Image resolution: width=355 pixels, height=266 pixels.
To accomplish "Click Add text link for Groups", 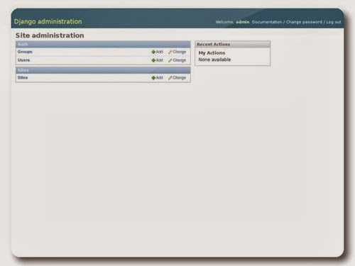I will tap(160, 52).
